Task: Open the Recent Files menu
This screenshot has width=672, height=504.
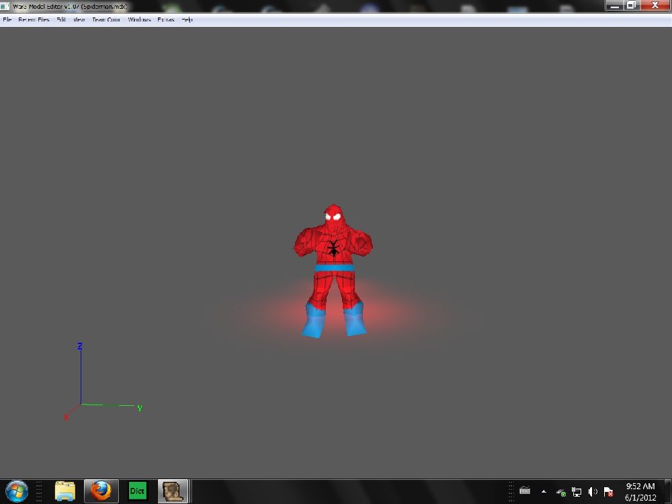Action: tap(34, 19)
